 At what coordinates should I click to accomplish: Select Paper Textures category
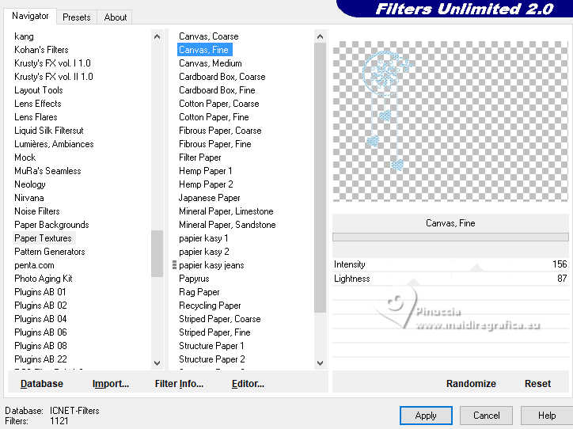[x=43, y=238]
